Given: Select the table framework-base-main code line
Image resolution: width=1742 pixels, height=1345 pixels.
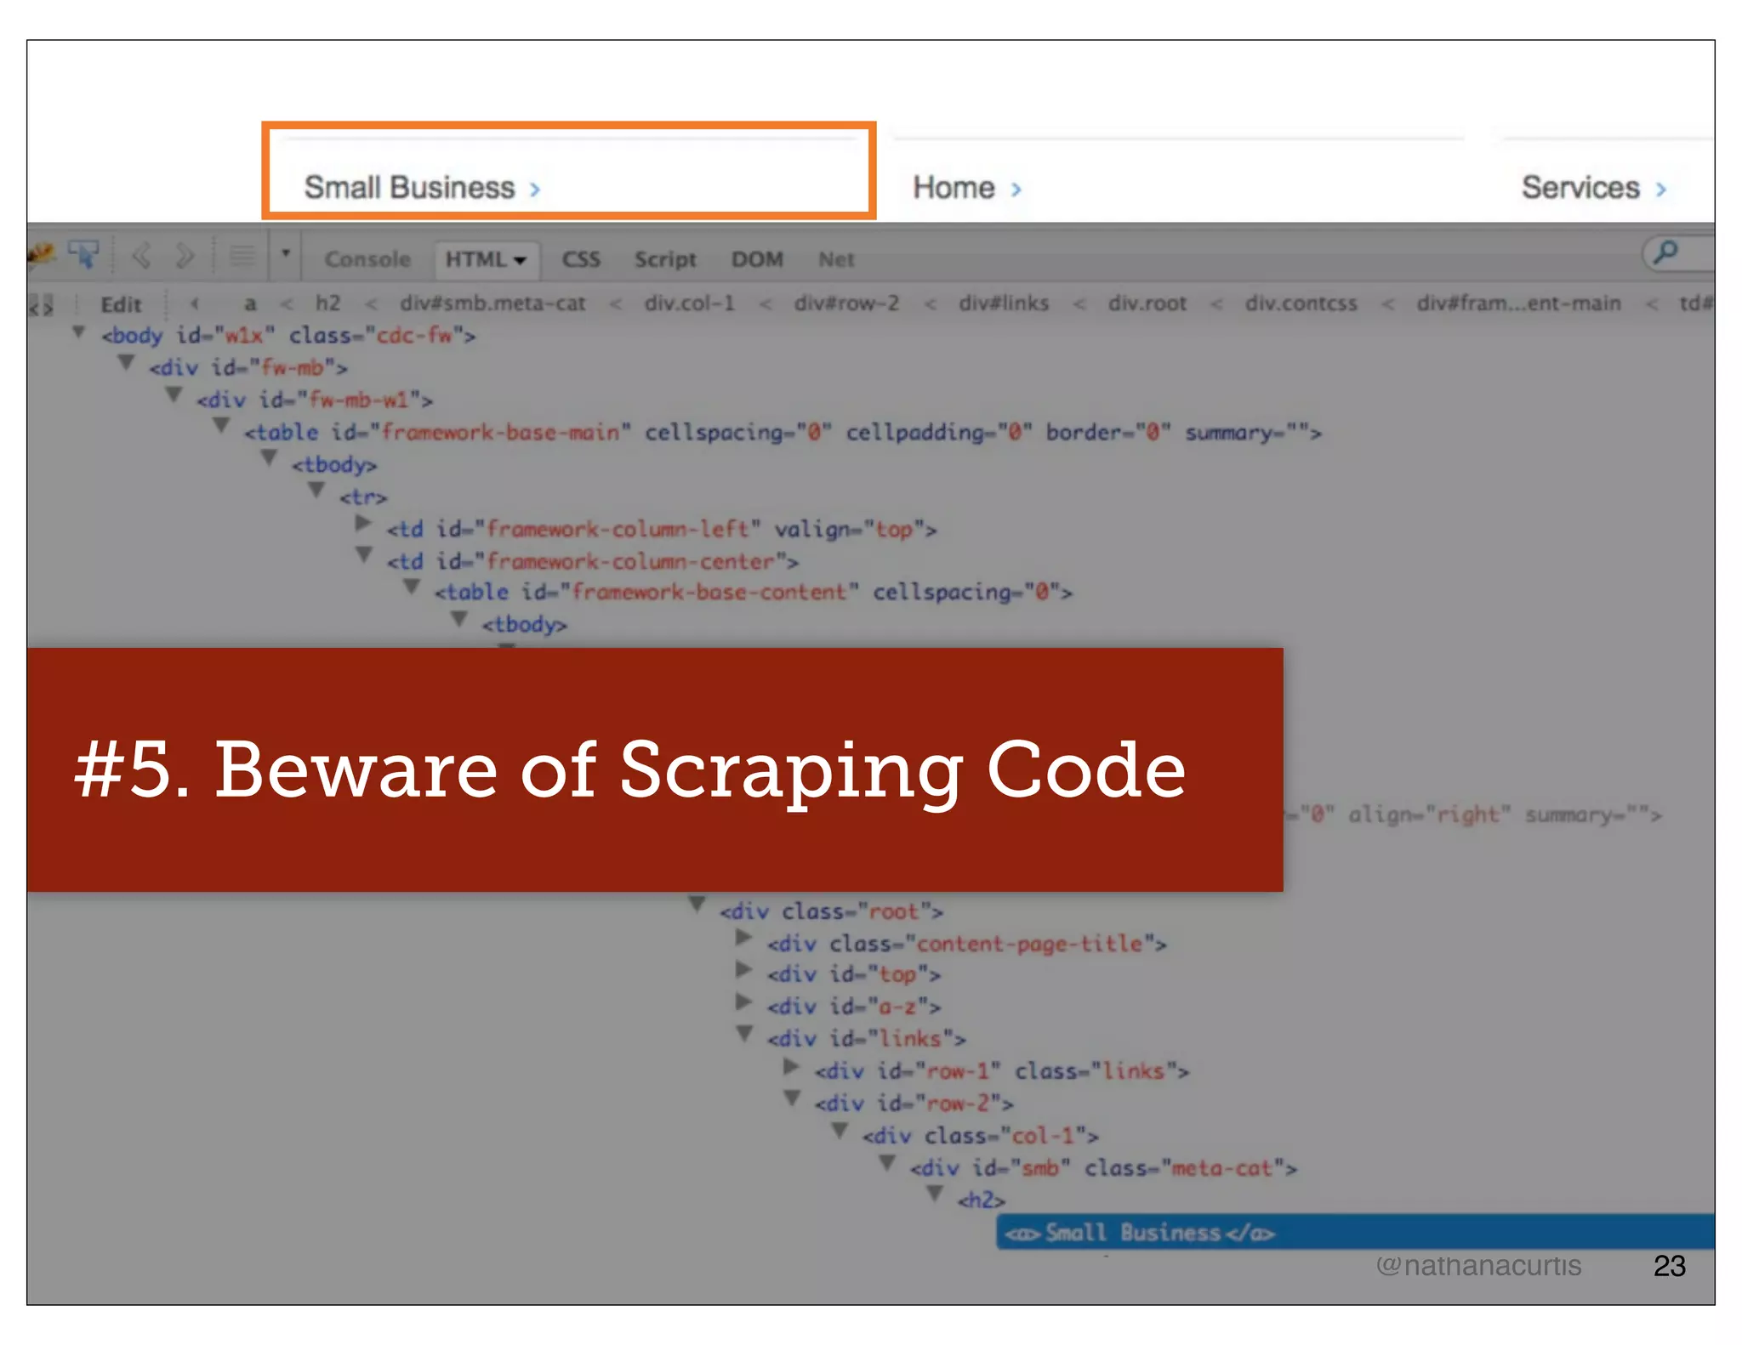Looking at the screenshot, I should [x=783, y=433].
